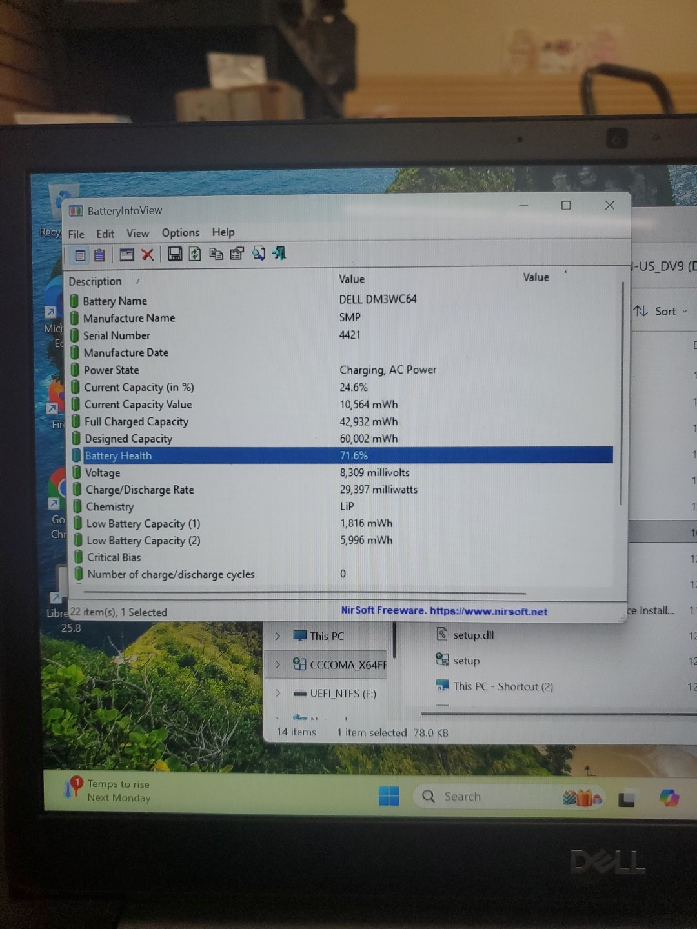Open the Options menu
697x929 pixels.
click(181, 233)
